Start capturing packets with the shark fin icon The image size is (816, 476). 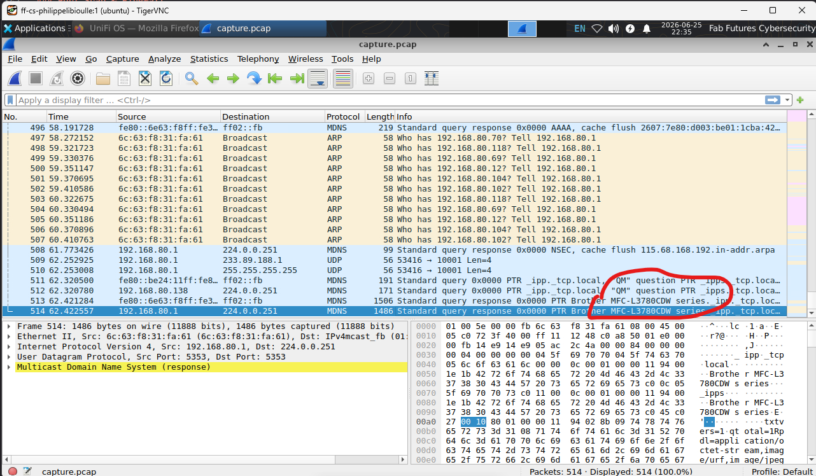[x=15, y=78]
